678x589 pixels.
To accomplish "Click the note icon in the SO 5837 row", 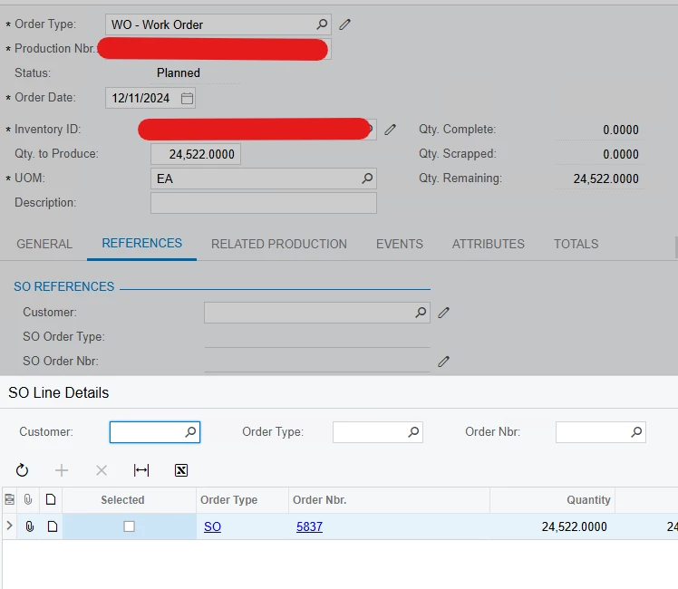I will (53, 526).
